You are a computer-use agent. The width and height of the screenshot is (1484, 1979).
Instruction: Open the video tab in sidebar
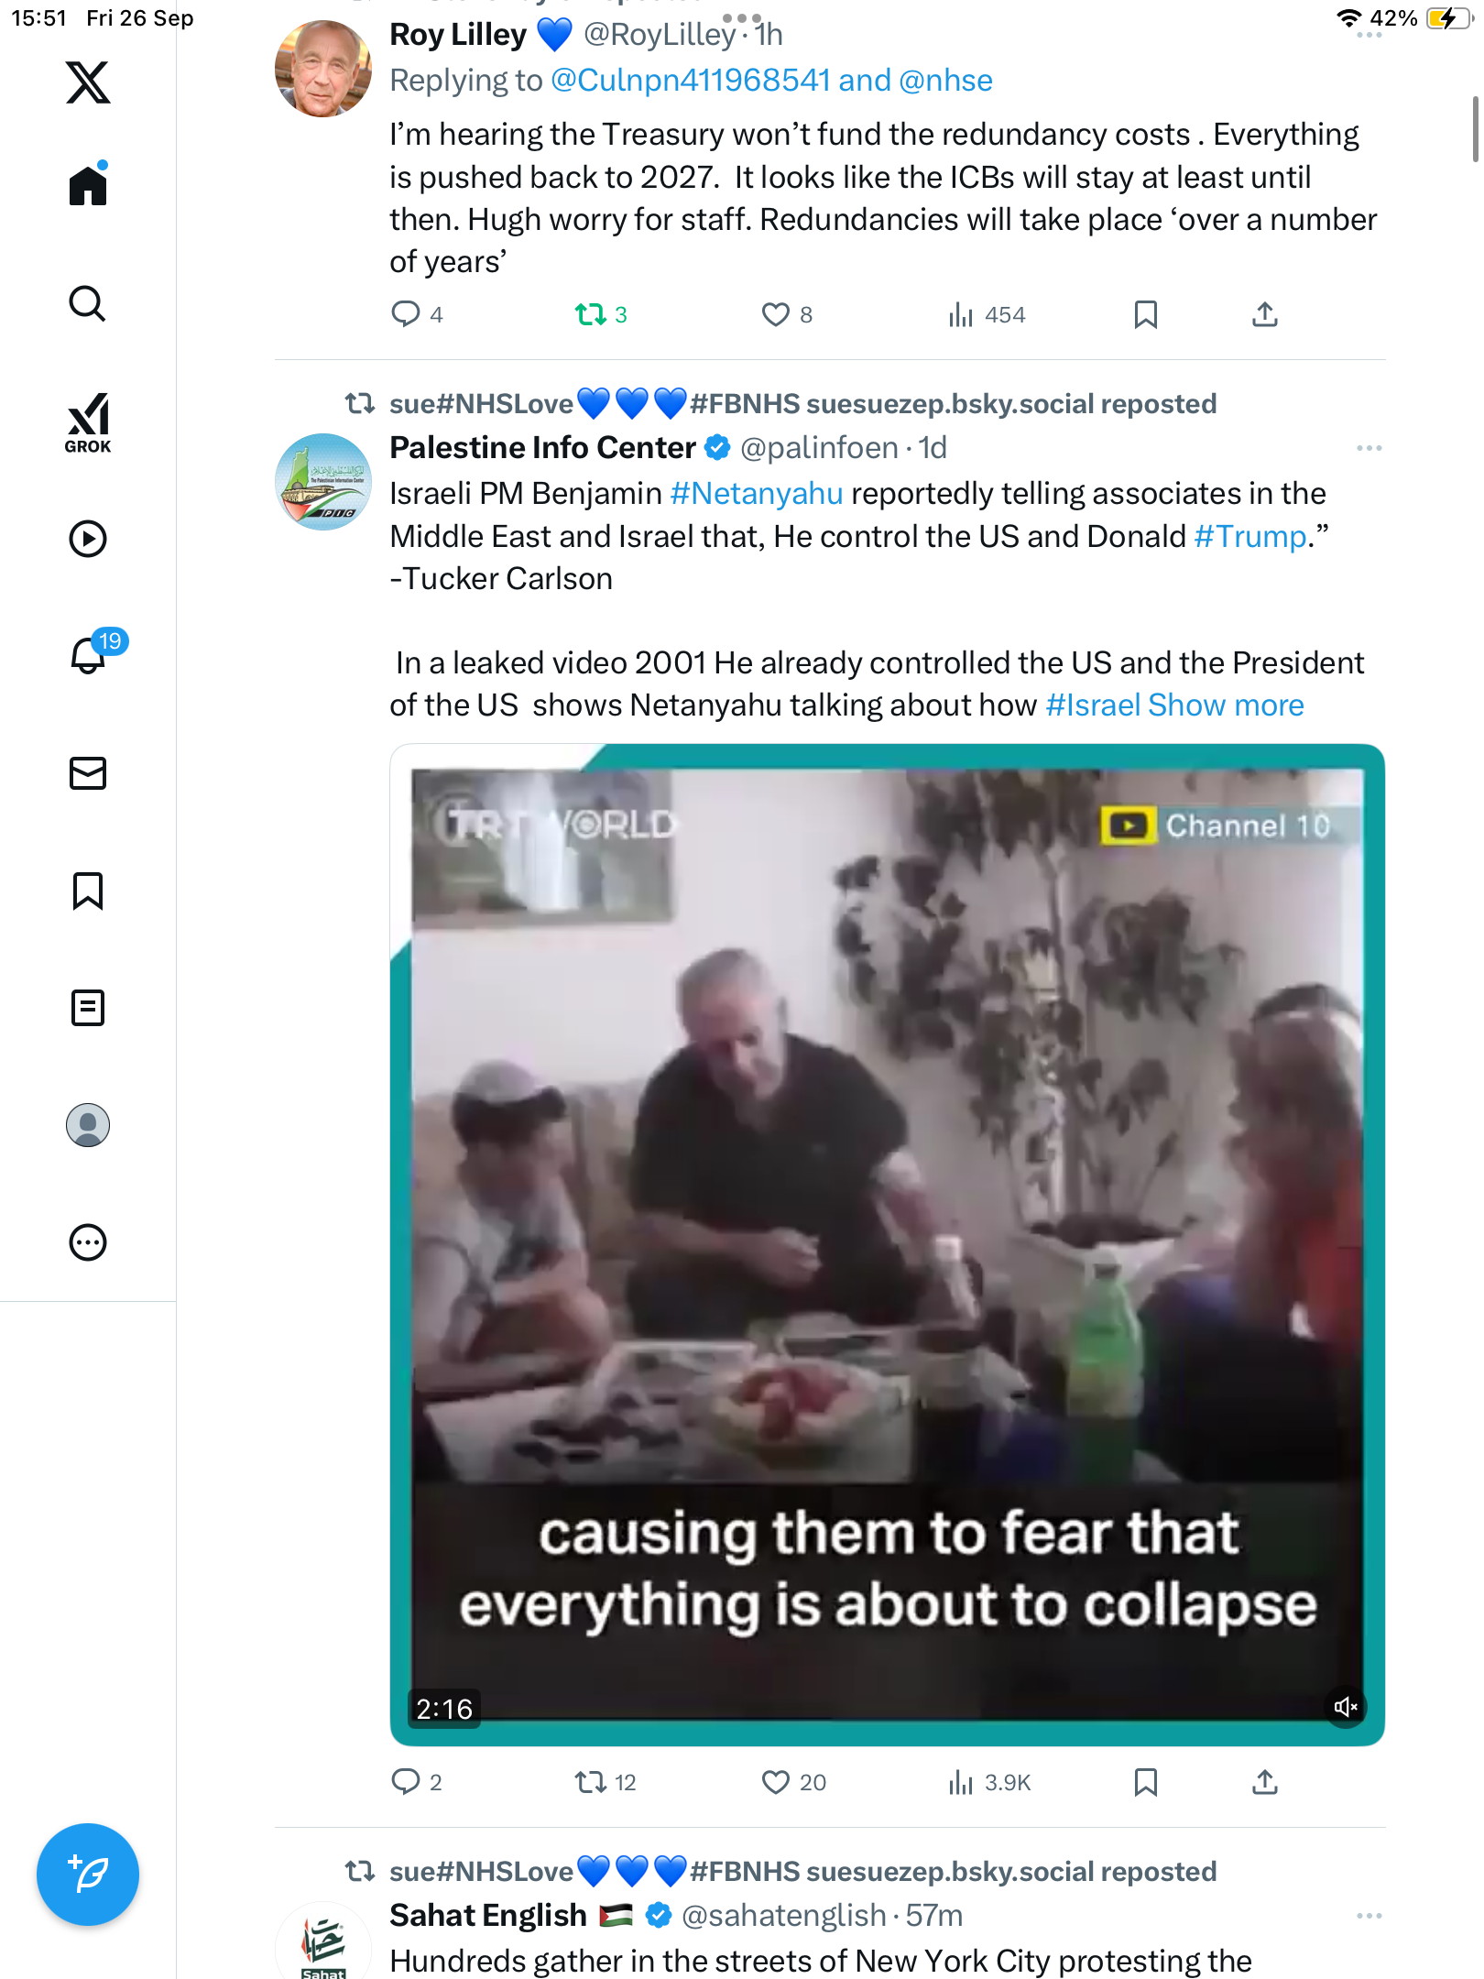coord(88,539)
